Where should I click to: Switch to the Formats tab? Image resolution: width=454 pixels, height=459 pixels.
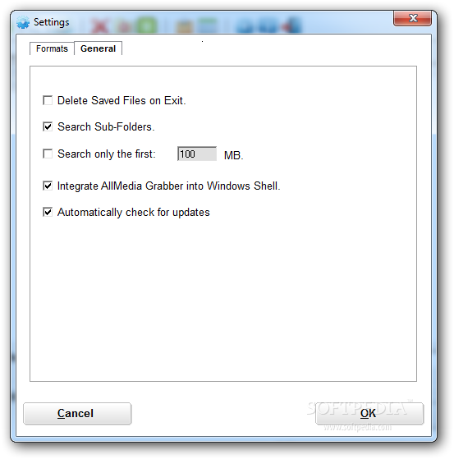coord(52,48)
